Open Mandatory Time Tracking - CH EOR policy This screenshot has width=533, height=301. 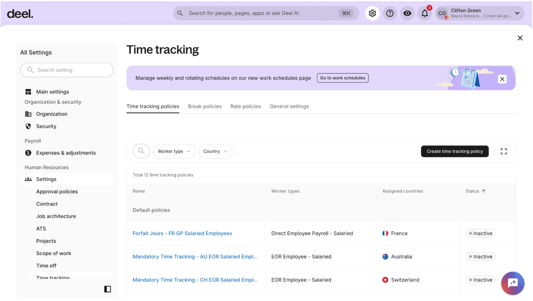point(195,280)
